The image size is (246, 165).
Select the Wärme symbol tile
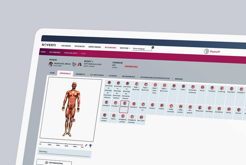tap(113, 118)
